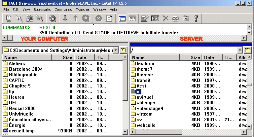Click local pane vertical scroll down arrow

pos(125,132)
